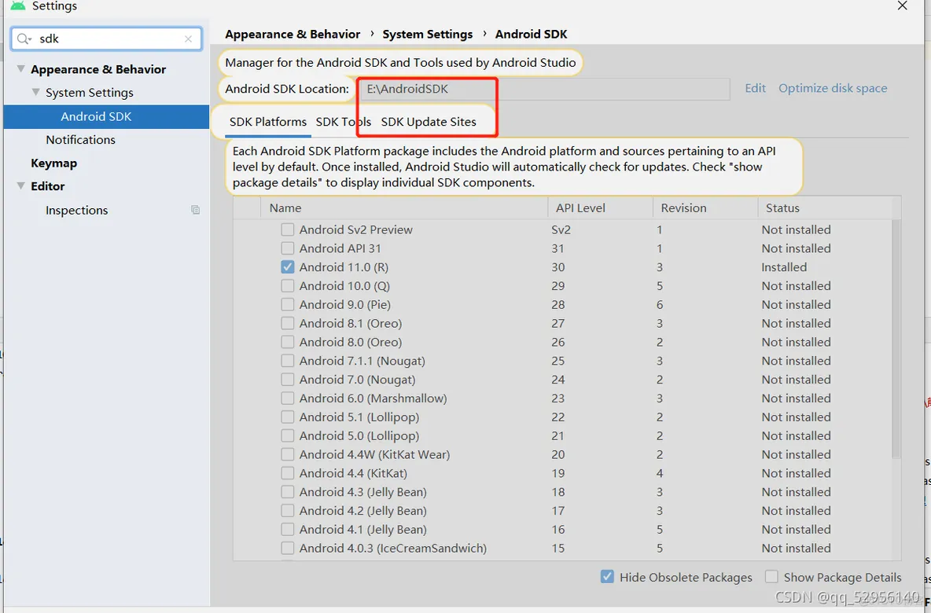Select 'Installed' status text for Android 11.0
This screenshot has height=613, width=931.
784,267
